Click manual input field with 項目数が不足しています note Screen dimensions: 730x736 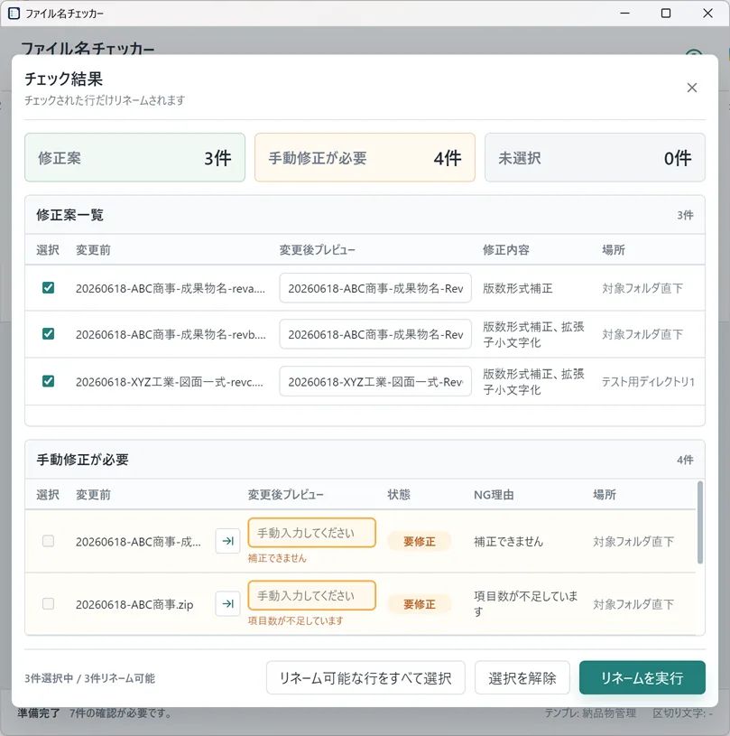pos(311,596)
